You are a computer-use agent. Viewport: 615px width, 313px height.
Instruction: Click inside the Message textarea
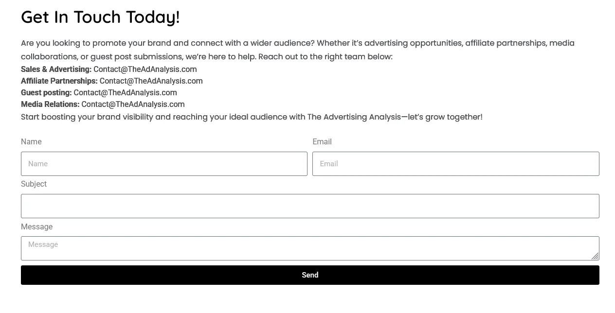310,248
